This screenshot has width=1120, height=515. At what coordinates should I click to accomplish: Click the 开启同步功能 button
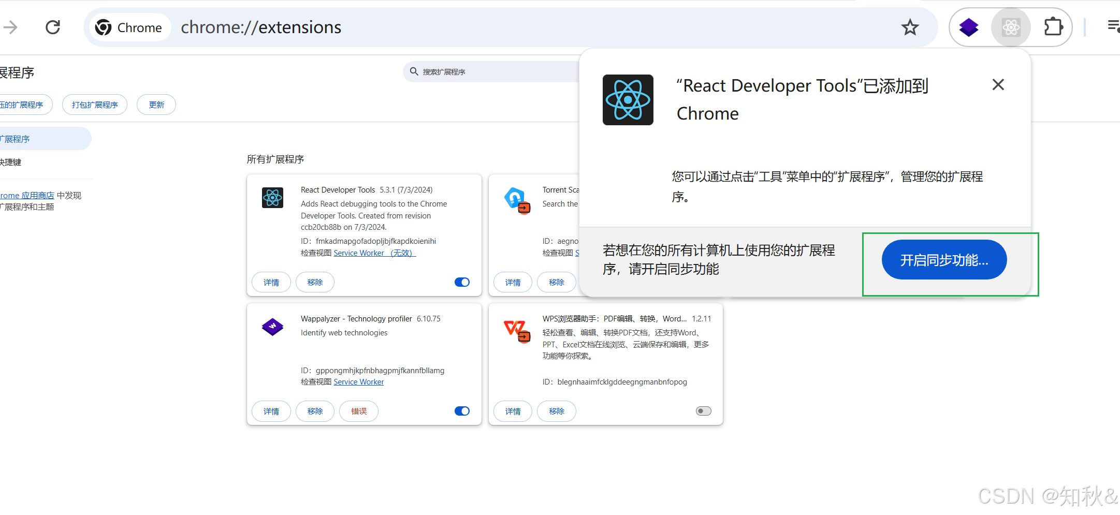click(x=944, y=260)
